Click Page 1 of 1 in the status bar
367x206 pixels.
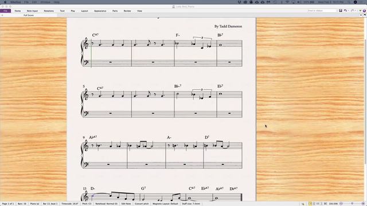(7, 204)
